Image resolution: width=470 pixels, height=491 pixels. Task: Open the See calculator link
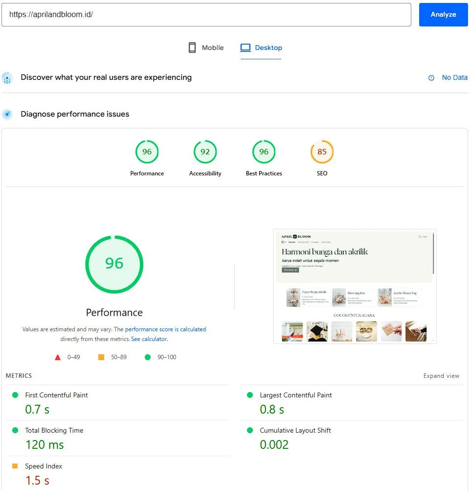point(149,339)
